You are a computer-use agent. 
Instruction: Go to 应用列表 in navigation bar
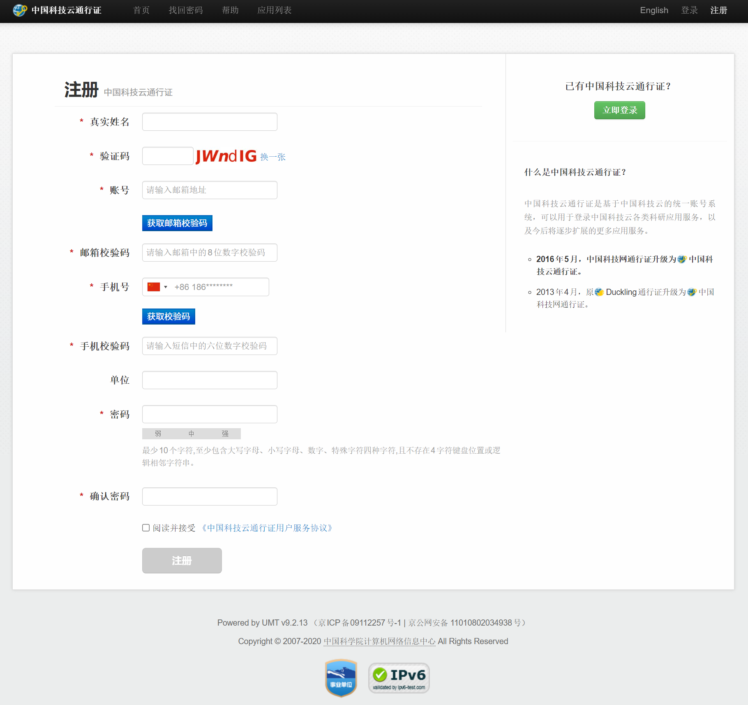tap(275, 10)
